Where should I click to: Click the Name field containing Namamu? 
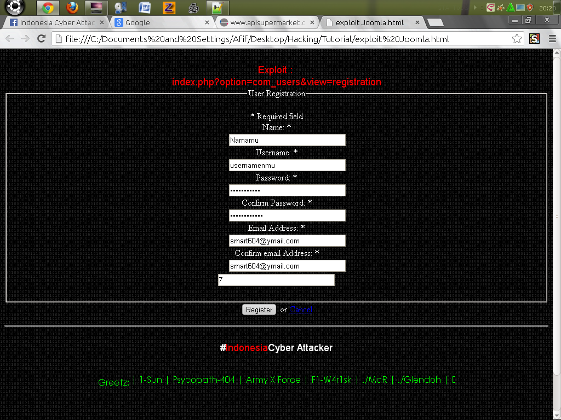[287, 140]
